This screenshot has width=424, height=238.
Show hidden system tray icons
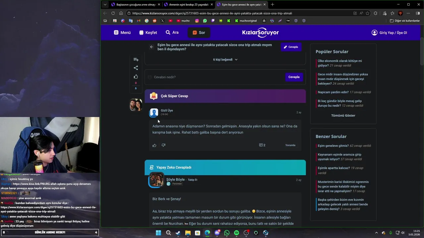[x=376, y=233]
